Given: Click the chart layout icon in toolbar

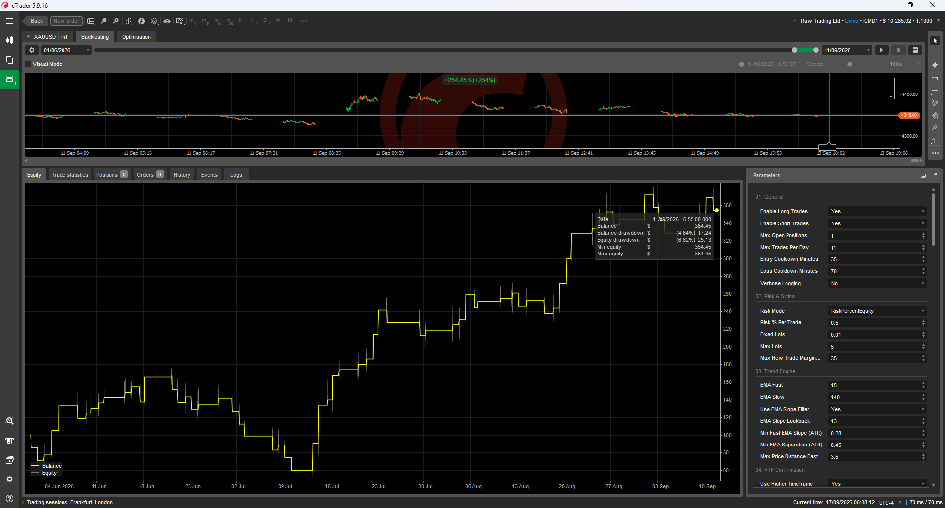Looking at the screenshot, I should click(x=91, y=21).
